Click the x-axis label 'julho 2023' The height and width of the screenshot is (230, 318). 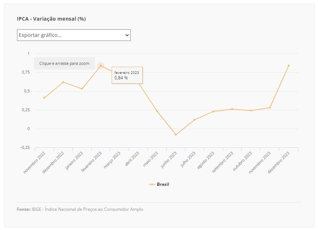point(188,159)
